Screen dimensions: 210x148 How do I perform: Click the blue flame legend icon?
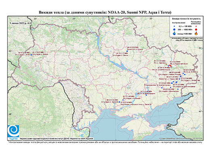174,33
